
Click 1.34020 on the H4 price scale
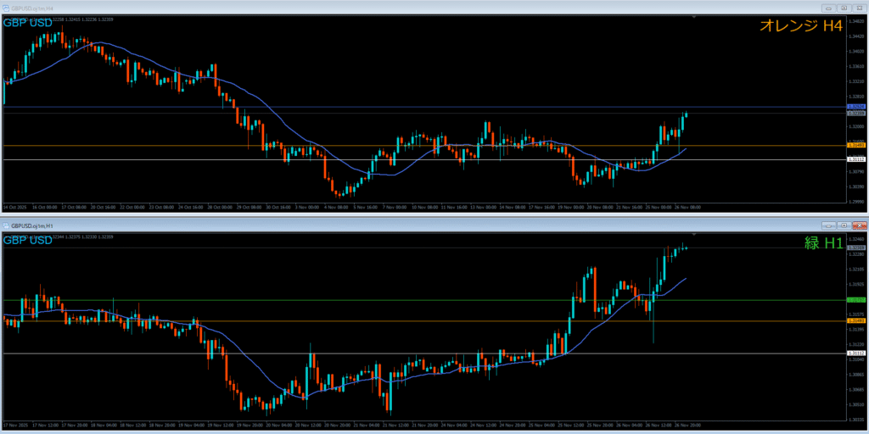click(x=856, y=51)
